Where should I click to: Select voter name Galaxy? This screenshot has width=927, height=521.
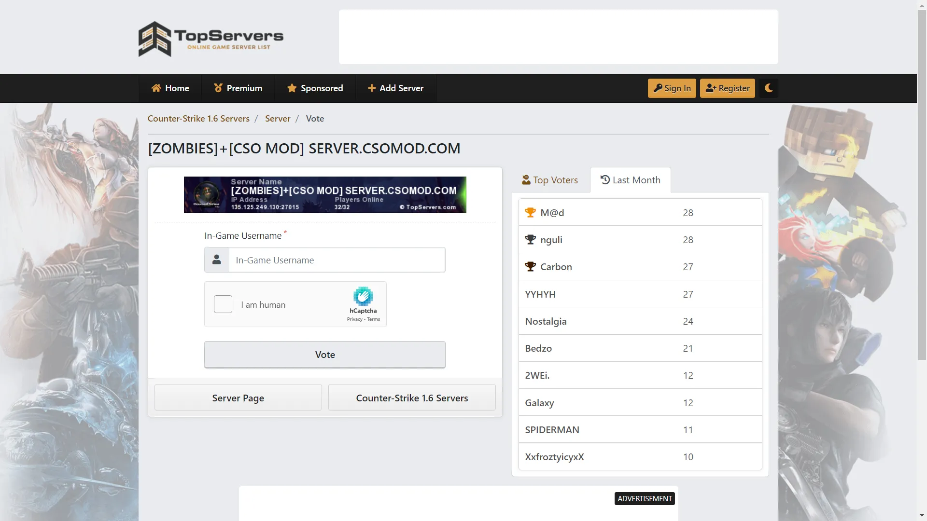tap(539, 403)
